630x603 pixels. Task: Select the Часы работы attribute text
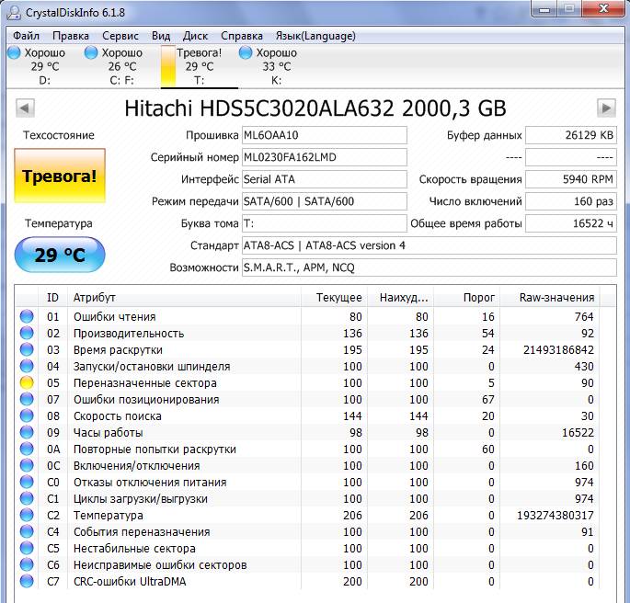tap(108, 433)
